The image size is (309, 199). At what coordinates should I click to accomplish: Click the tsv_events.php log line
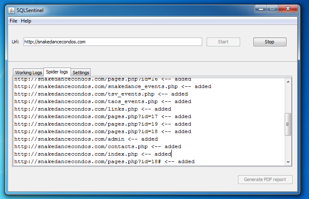101,94
